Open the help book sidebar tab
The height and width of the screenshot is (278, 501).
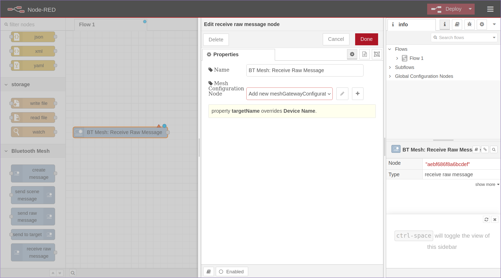pos(457,24)
